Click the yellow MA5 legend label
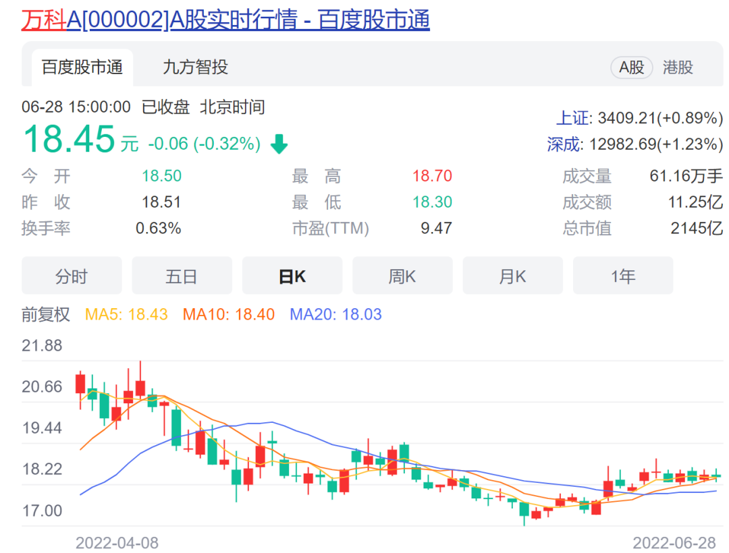Viewport: 729px width, 553px height. point(126,314)
